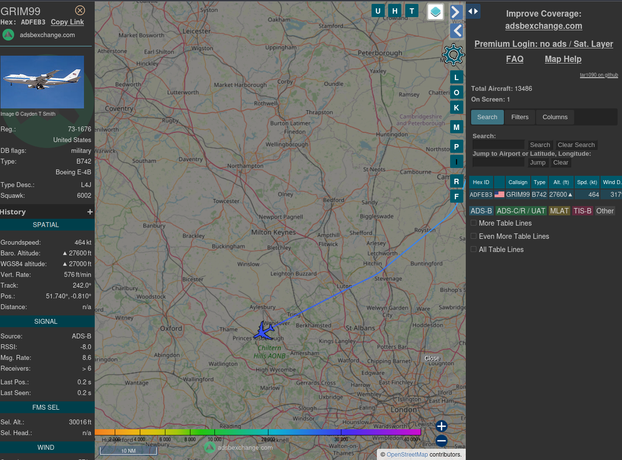Sort table by Spd. (kt) column

587,182
